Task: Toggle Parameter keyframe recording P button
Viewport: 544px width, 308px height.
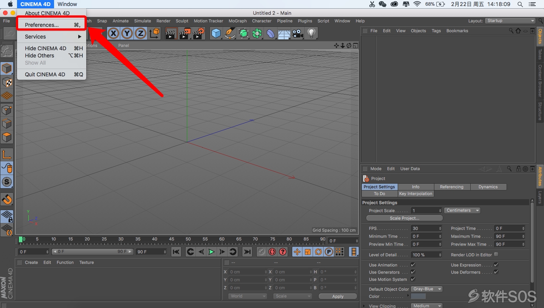Action: point(329,252)
